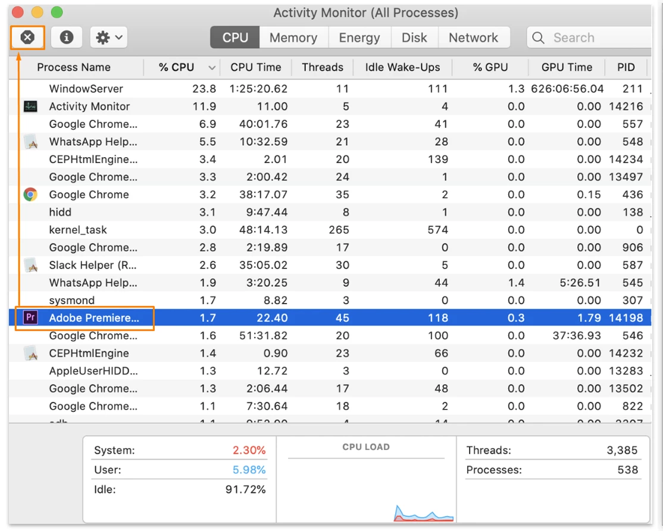Switch to the Energy tab

point(359,38)
